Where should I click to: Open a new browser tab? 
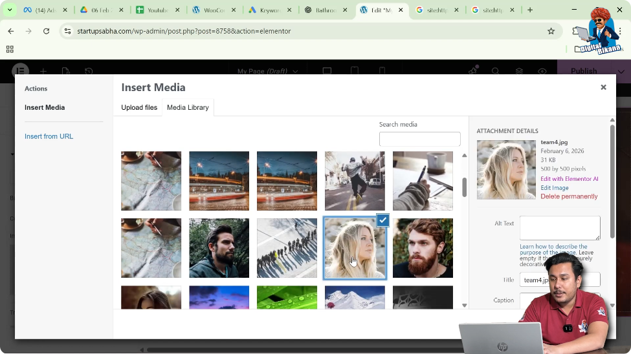pos(530,10)
